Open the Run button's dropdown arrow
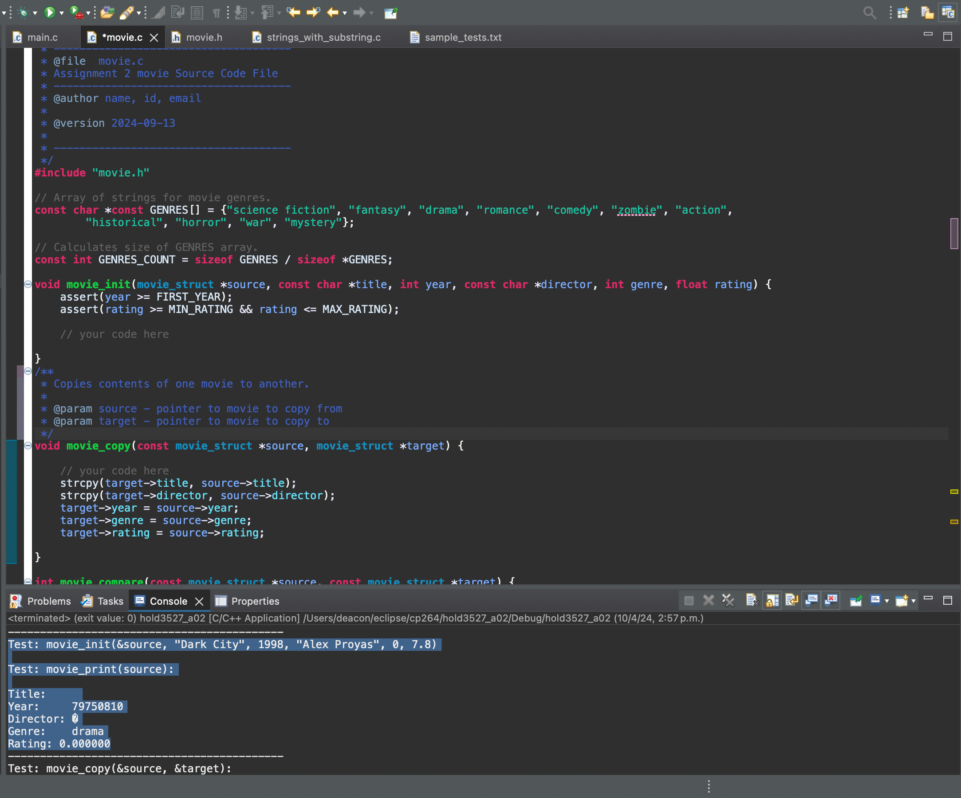This screenshot has height=798, width=961. [x=62, y=12]
